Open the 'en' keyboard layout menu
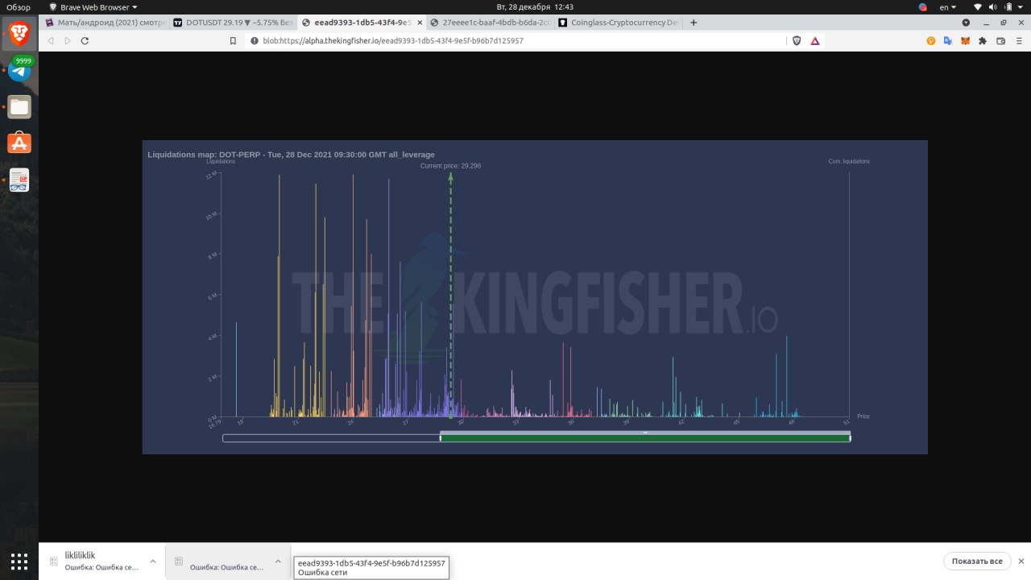Viewport: 1031px width, 580px height. 947,6
